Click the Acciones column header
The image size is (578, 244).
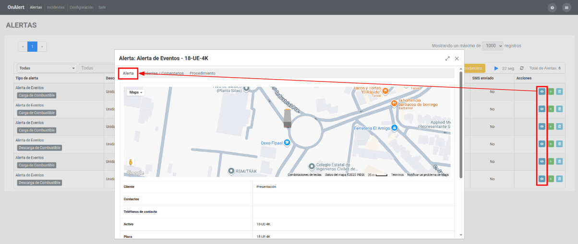524,78
